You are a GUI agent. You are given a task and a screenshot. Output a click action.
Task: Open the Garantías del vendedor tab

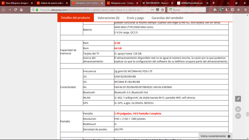[x=168, y=18]
